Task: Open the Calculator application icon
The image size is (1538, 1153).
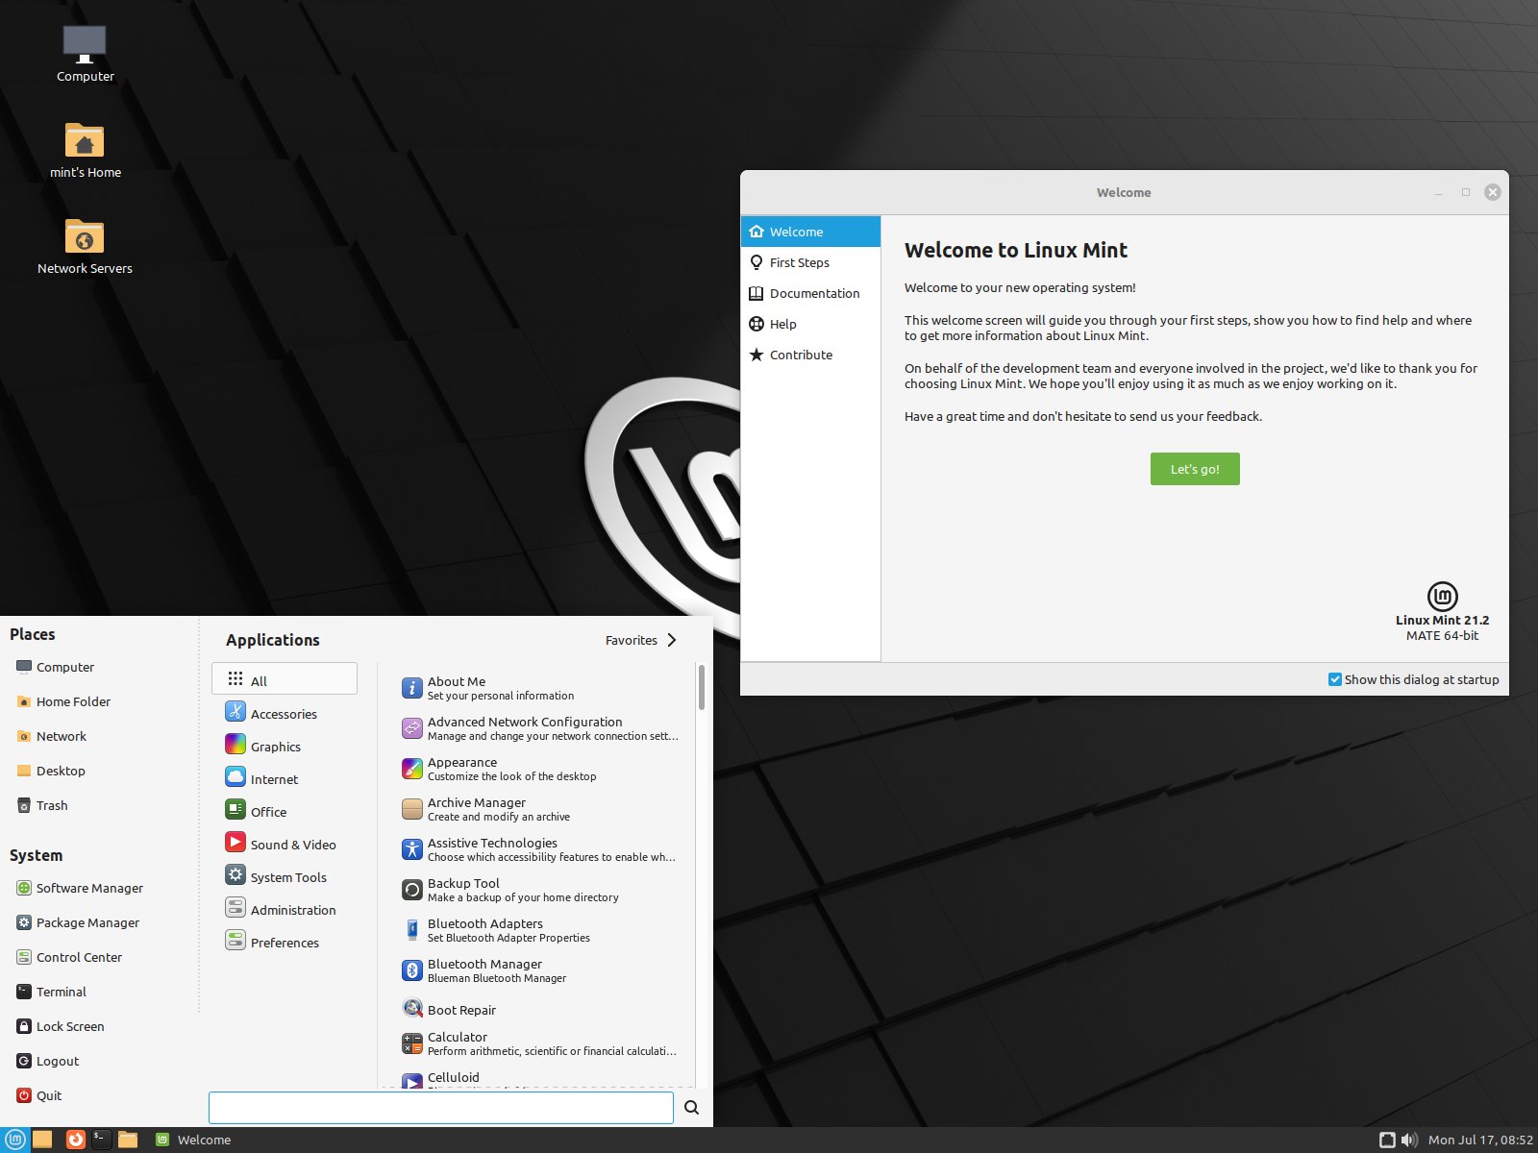Action: pyautogui.click(x=412, y=1043)
